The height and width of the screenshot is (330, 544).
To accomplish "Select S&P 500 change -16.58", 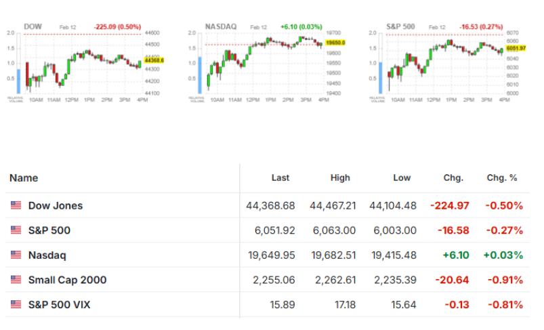I will 453,230.
